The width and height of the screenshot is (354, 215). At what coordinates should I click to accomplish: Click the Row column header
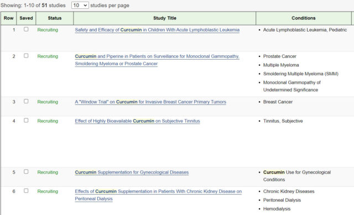point(9,18)
